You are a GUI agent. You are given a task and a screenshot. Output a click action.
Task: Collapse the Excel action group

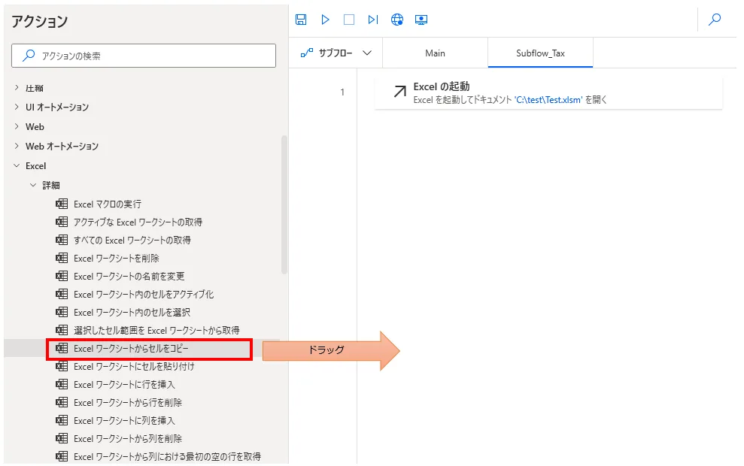[x=17, y=166]
